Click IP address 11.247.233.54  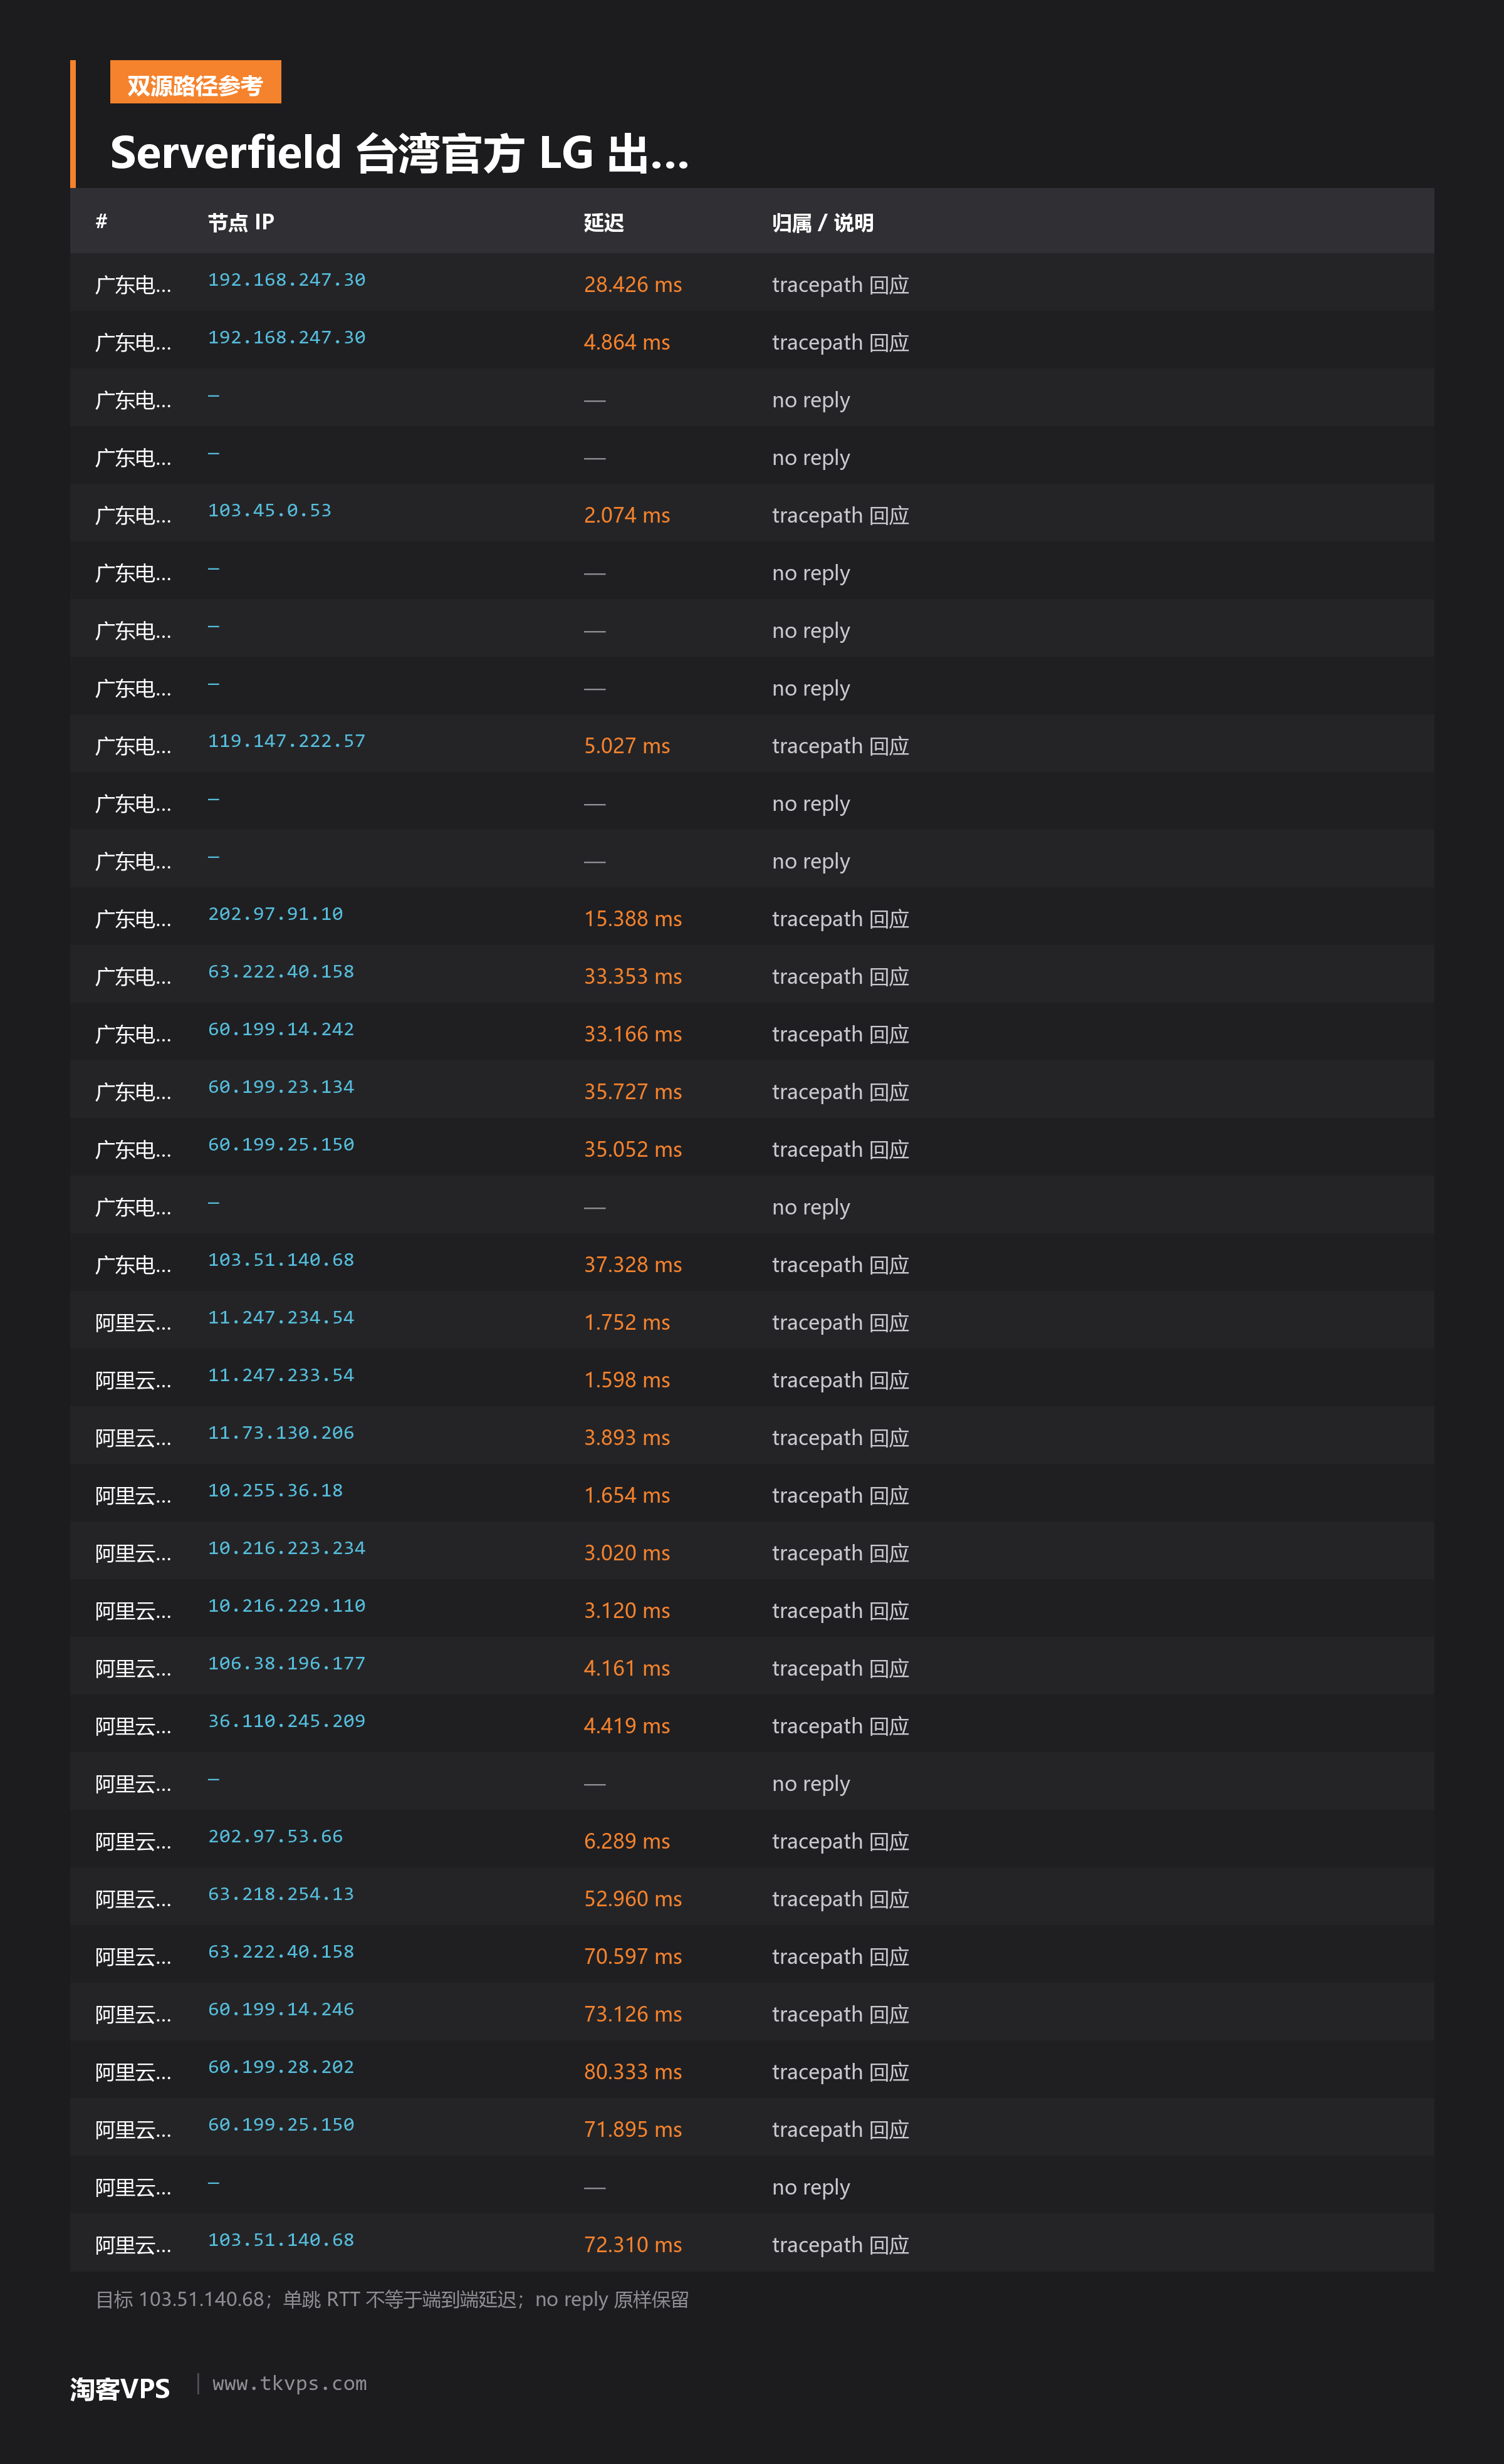click(281, 1375)
